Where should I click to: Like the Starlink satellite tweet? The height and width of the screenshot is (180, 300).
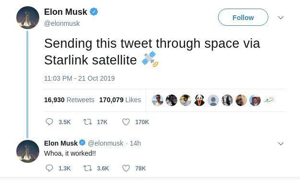click(126, 122)
